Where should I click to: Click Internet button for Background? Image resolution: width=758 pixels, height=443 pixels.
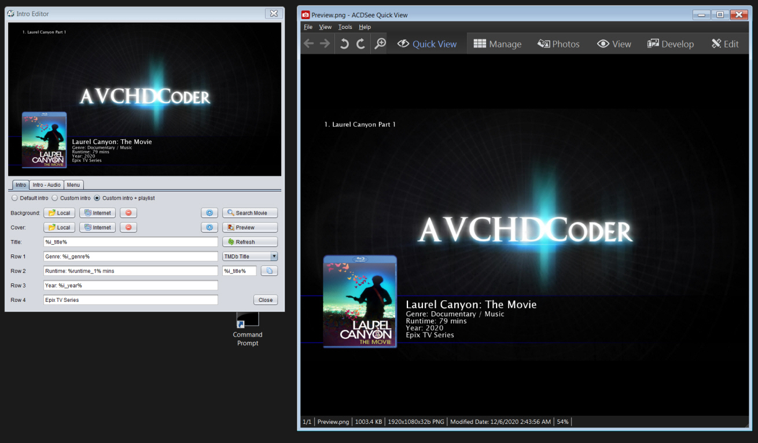97,213
